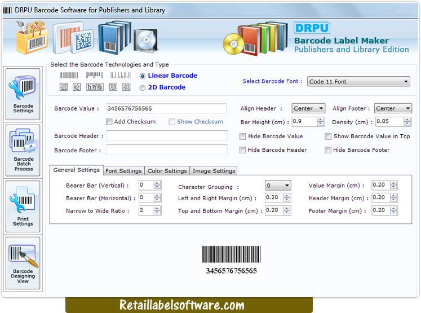This screenshot has width=421, height=313.
Task: Increase Left and Right Margin value
Action: pyautogui.click(x=287, y=196)
